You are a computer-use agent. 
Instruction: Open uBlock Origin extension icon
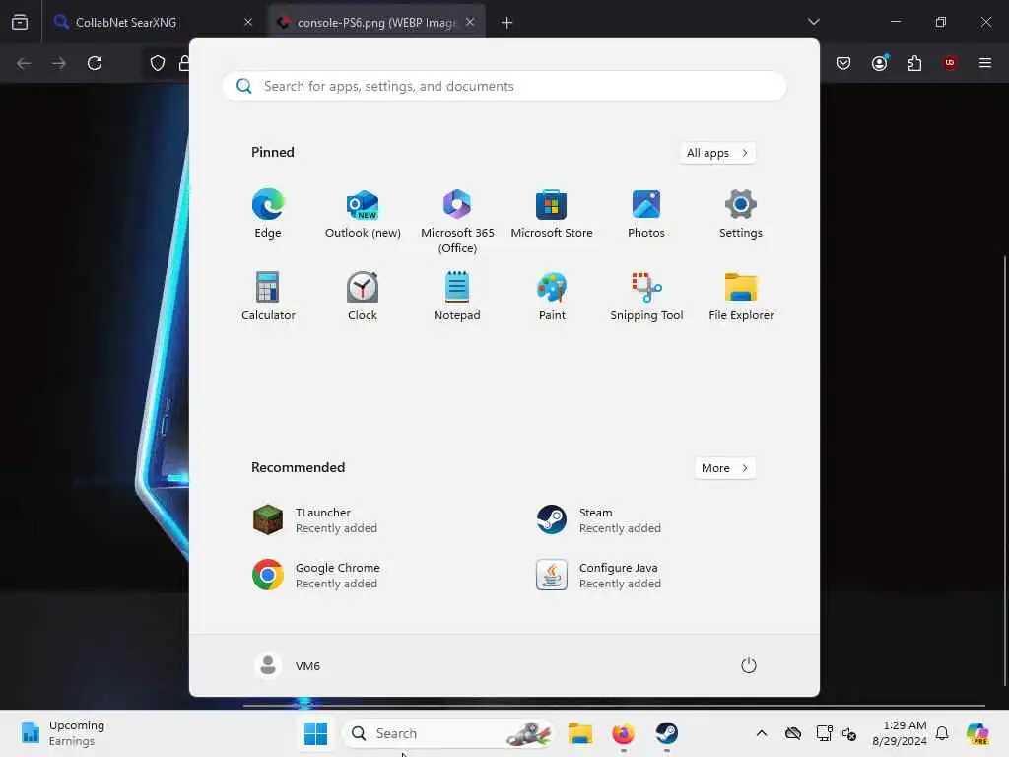click(950, 63)
